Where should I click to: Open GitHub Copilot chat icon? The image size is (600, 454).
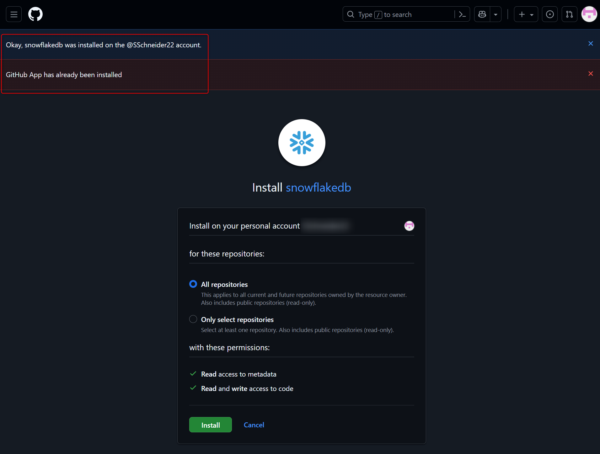(x=482, y=14)
